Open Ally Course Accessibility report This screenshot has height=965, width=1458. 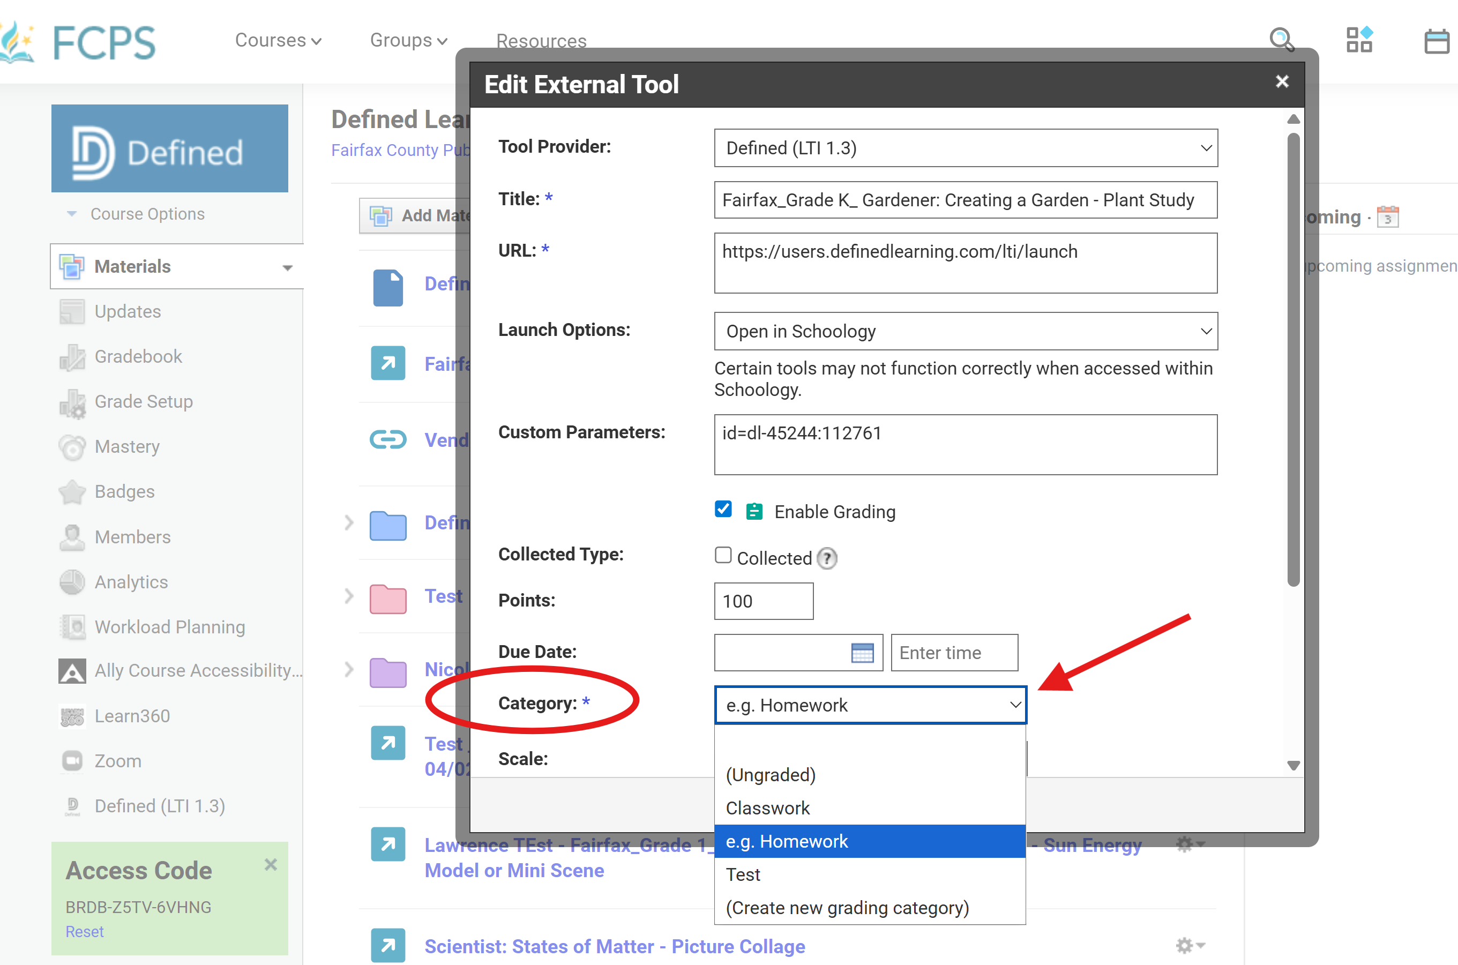point(198,670)
